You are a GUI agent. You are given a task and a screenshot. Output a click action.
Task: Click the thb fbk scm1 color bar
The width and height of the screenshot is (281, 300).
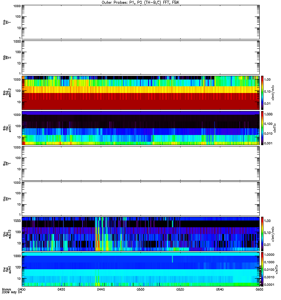[x=262, y=128]
